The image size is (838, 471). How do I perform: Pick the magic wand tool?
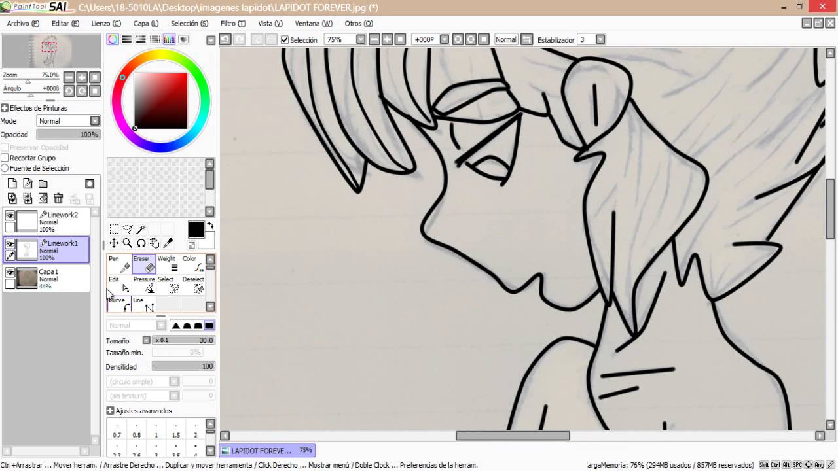141,229
